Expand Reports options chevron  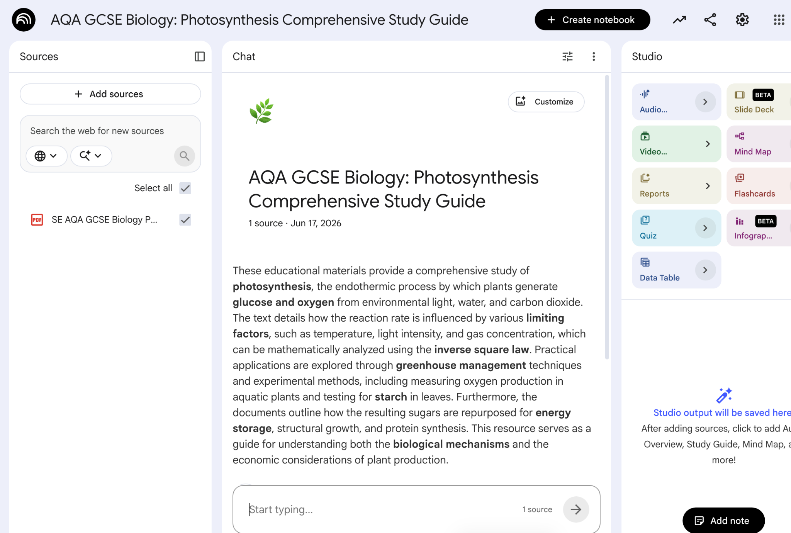(x=708, y=186)
